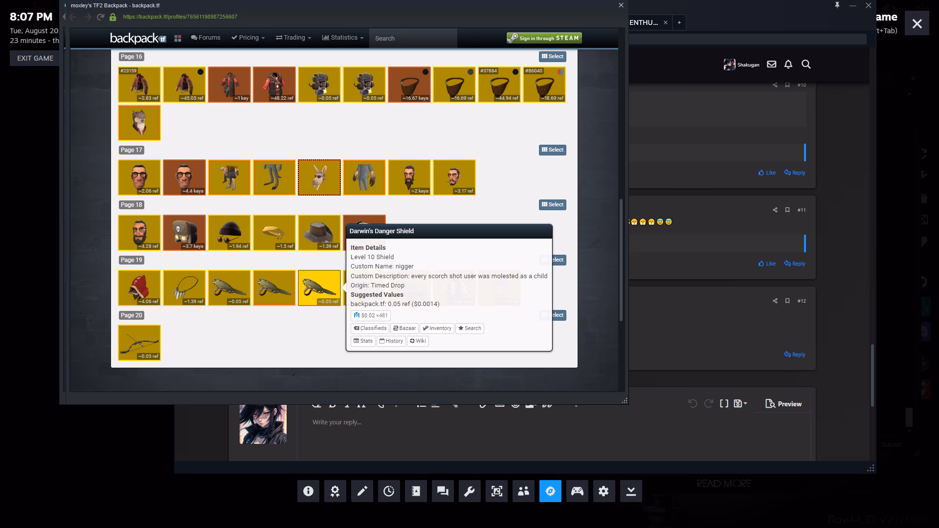This screenshot has height=528, width=939.
Task: Expand the Statistics dropdown menu
Action: [343, 38]
